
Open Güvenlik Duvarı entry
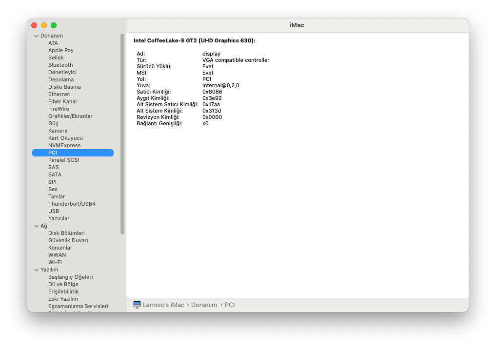pos(68,240)
